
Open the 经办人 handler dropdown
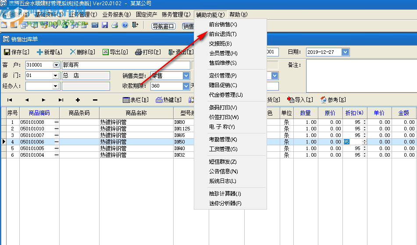coord(55,86)
